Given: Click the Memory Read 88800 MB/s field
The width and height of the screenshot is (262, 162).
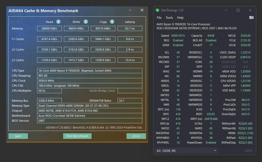Looking at the screenshot, I should click(49, 28).
